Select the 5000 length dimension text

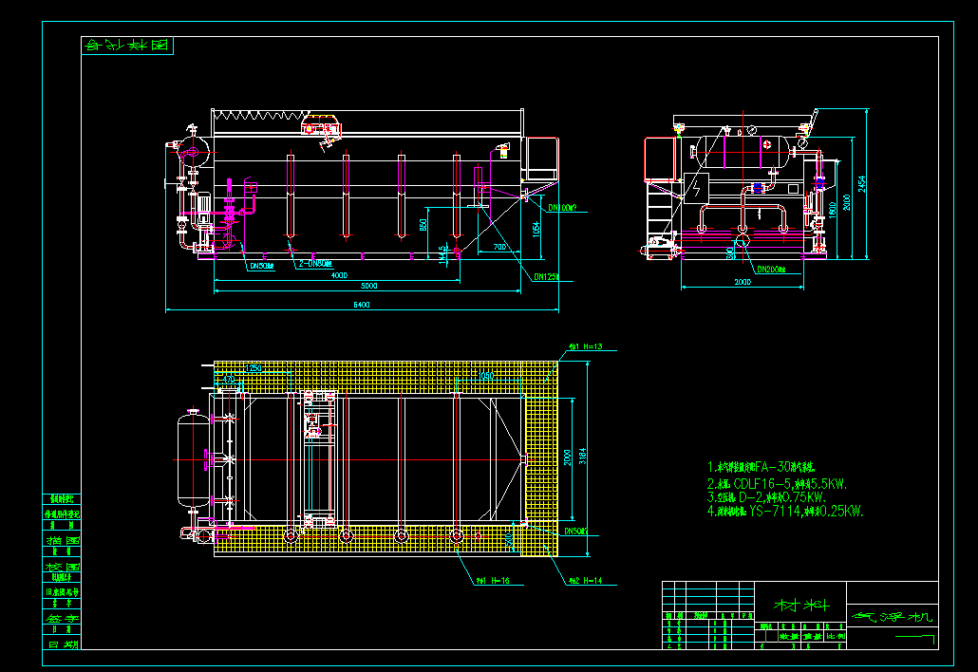(369, 286)
